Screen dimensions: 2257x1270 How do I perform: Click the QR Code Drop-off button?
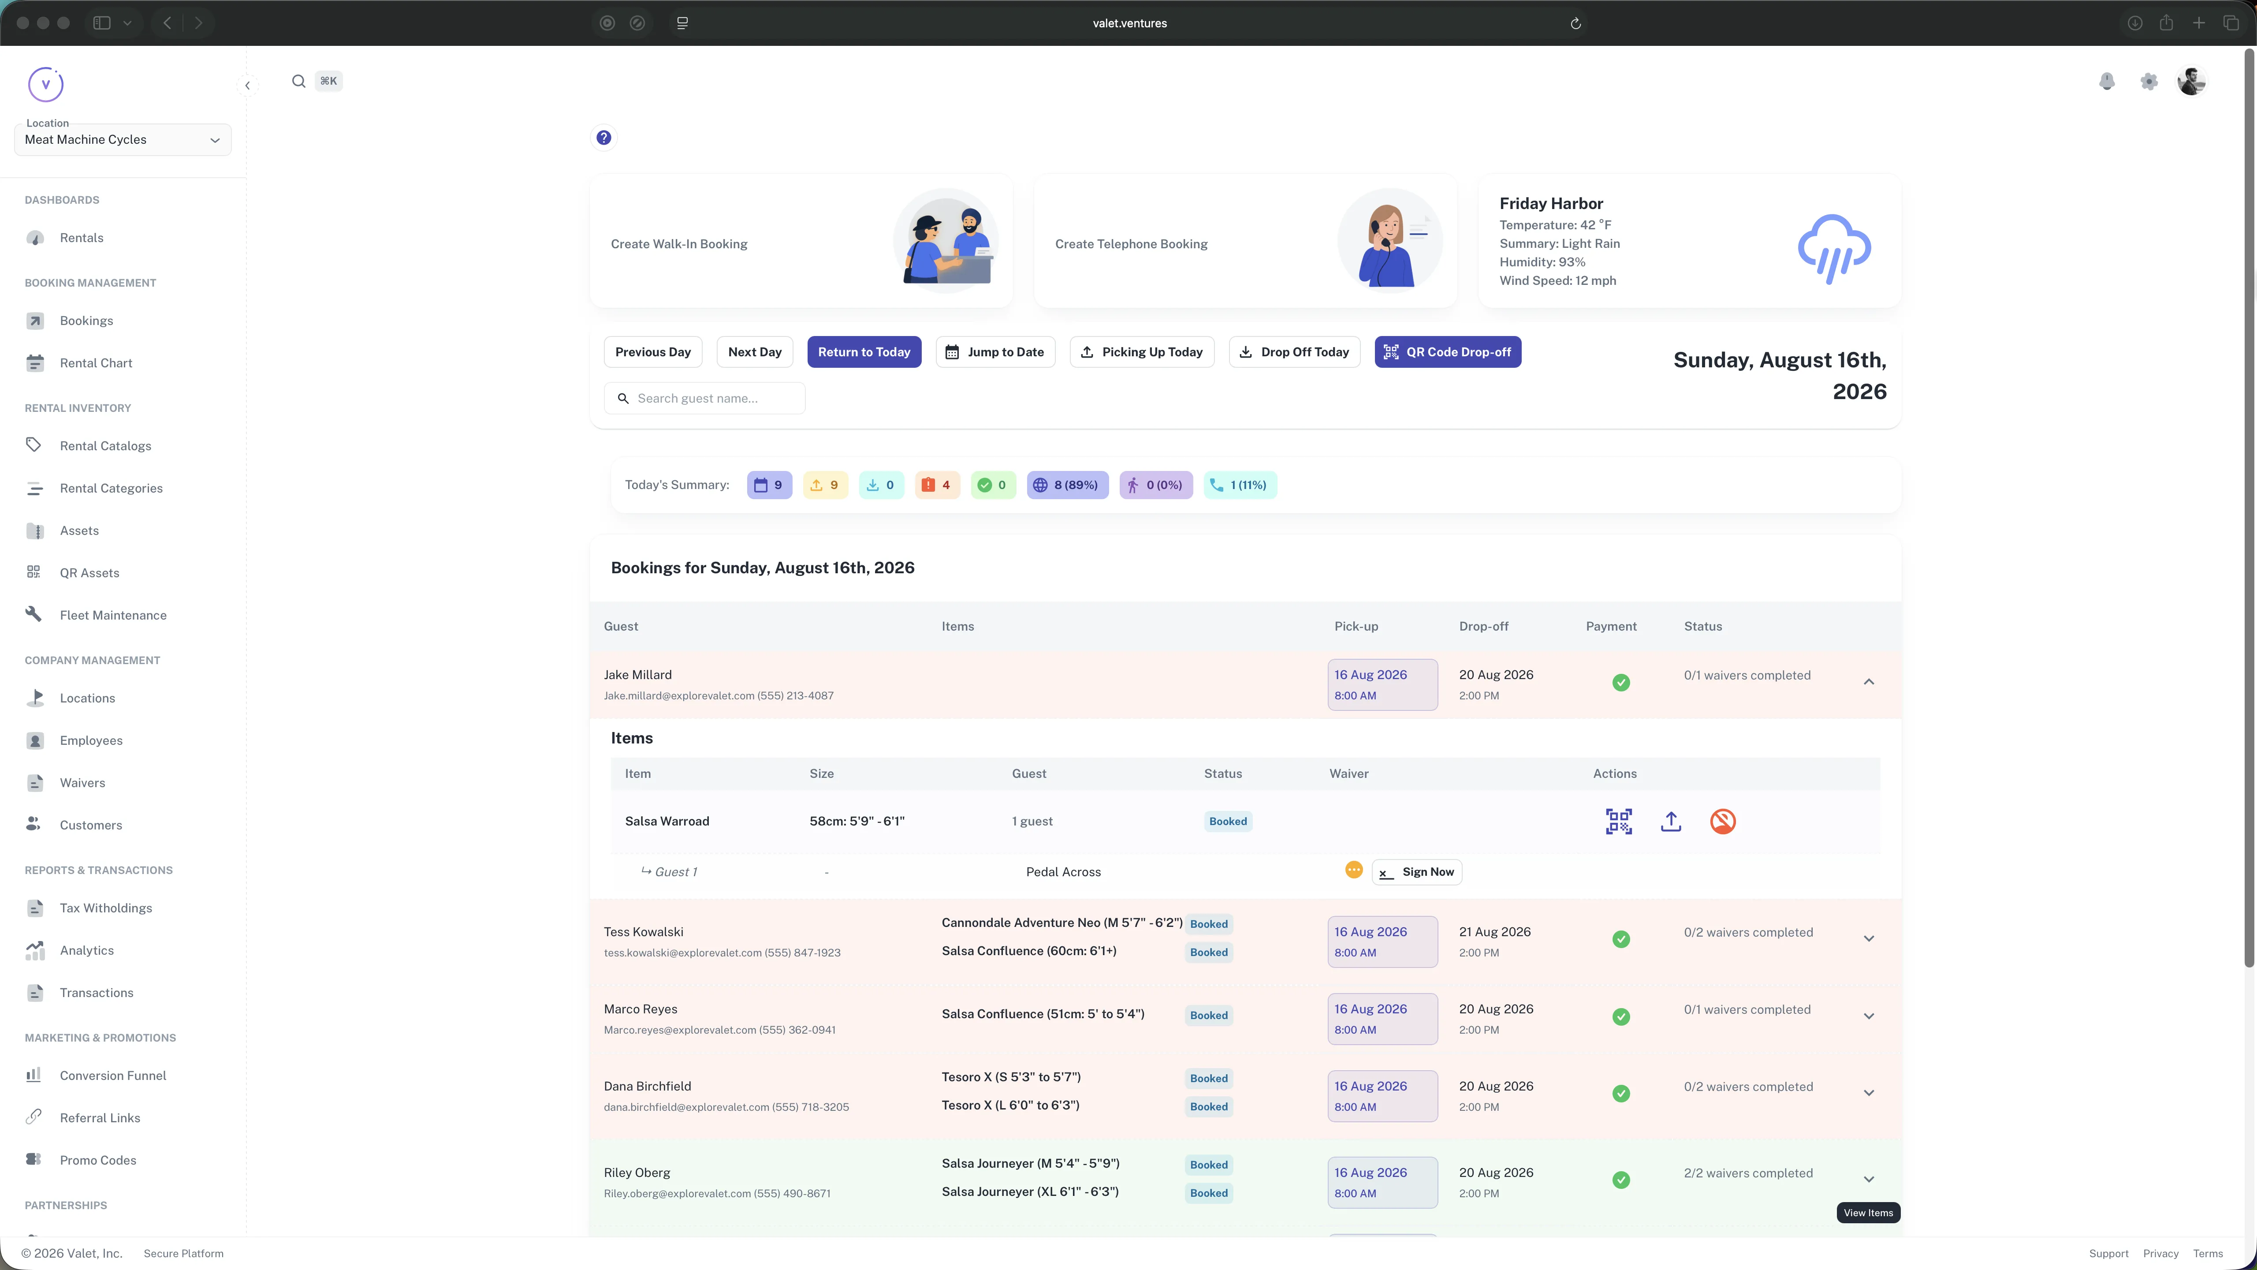click(x=1447, y=351)
